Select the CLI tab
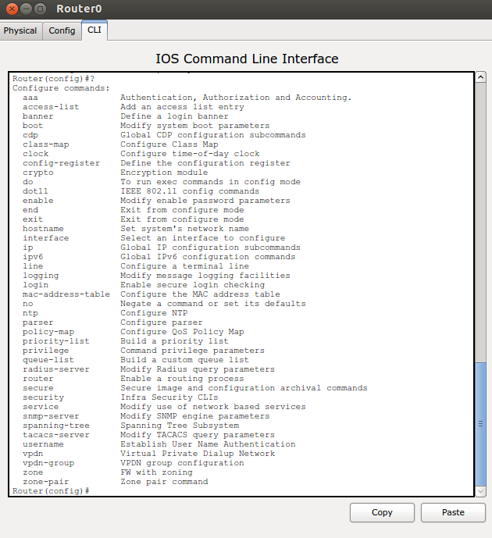The width and height of the screenshot is (492, 538). [94, 30]
